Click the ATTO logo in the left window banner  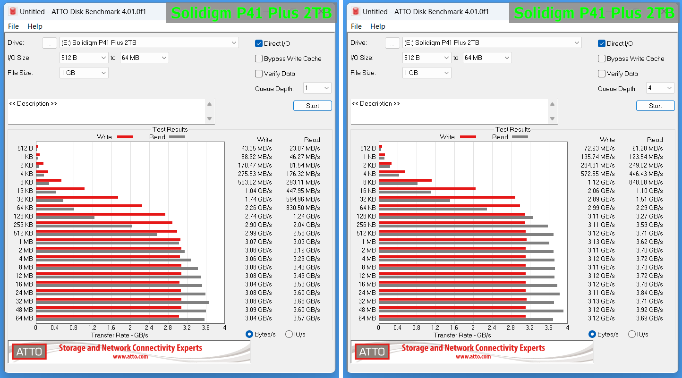click(x=29, y=352)
